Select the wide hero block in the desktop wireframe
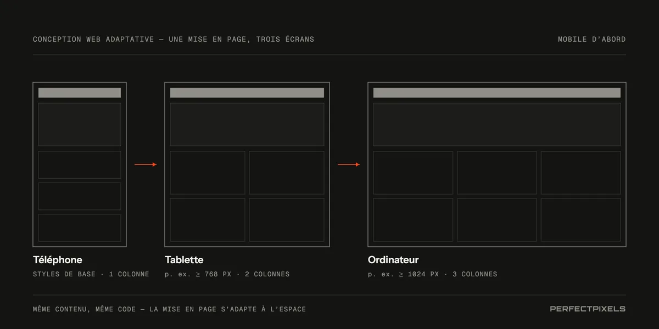 (x=497, y=124)
